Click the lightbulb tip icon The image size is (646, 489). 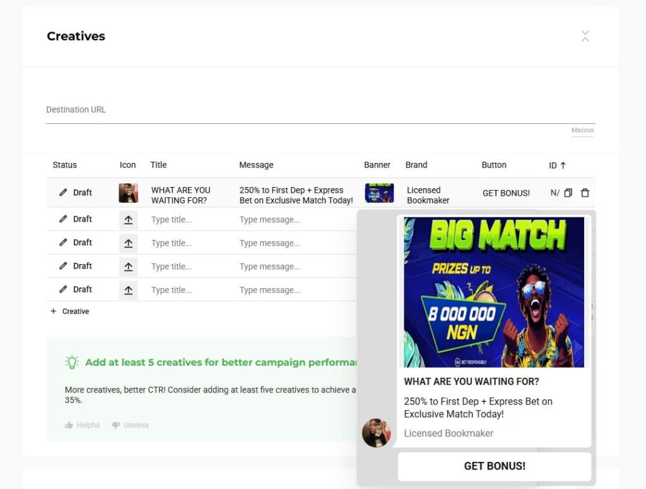pyautogui.click(x=72, y=362)
